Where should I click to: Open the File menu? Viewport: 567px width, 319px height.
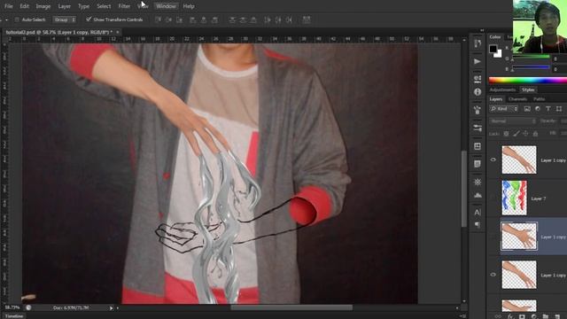coord(8,6)
